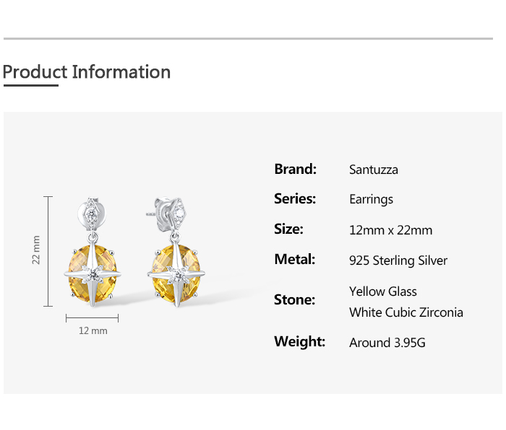Click the Santuzza brand name
506x430 pixels.
pos(373,170)
